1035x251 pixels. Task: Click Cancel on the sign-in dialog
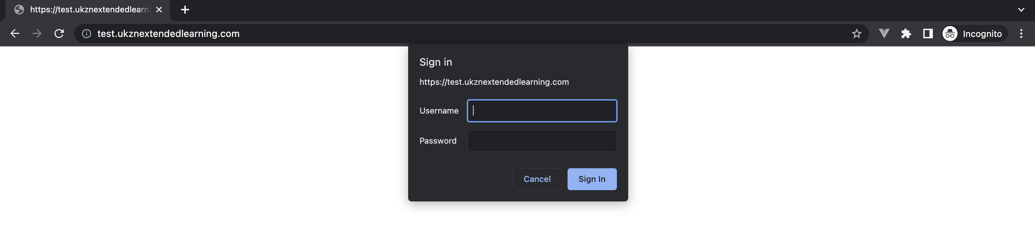pyautogui.click(x=537, y=179)
